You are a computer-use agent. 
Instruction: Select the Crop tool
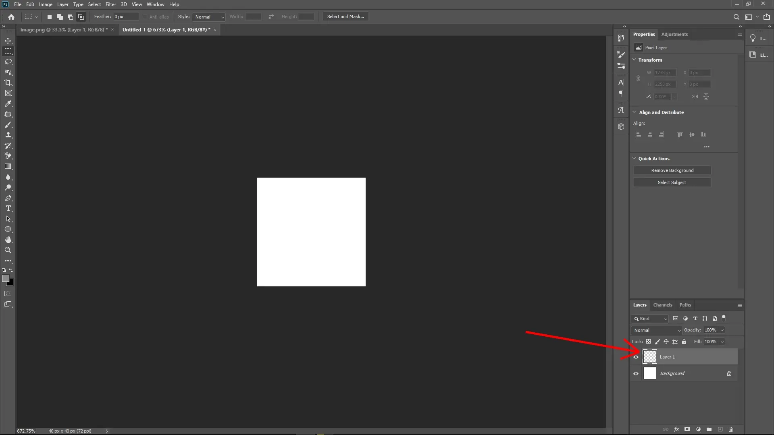[x=8, y=83]
